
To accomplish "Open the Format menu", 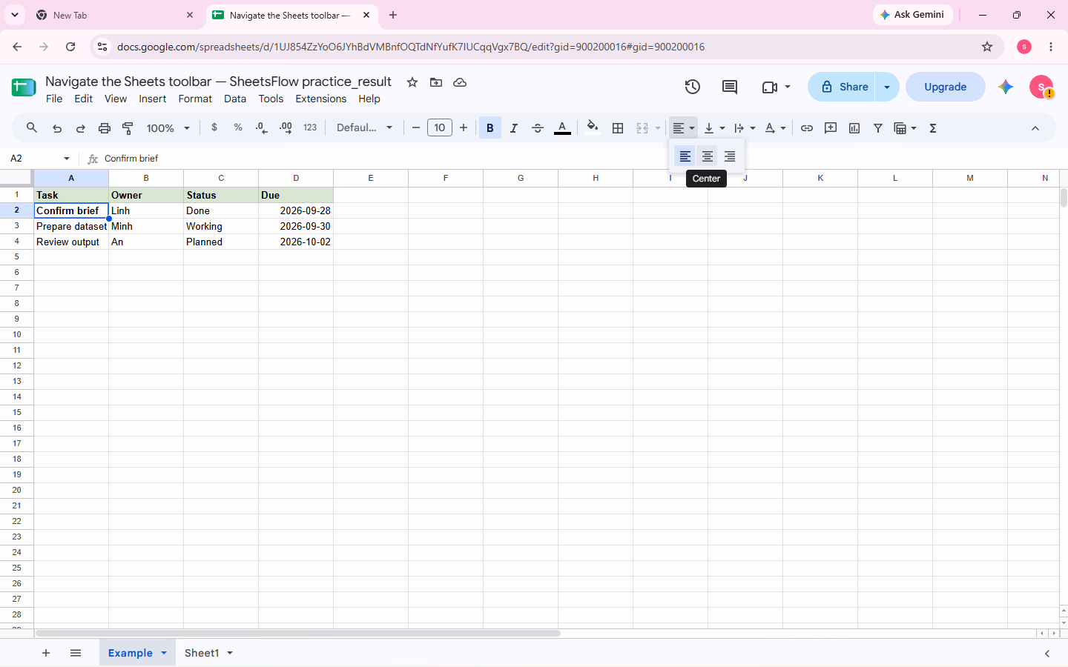I will [195, 99].
